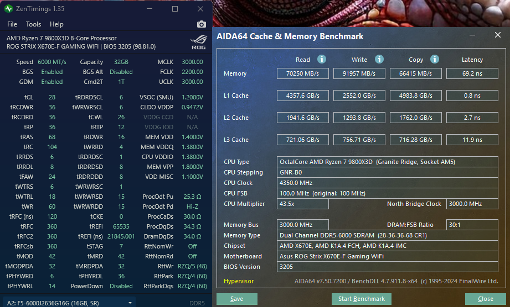The height and width of the screenshot is (307, 510).
Task: Click the ZenTimings app logo icon
Action: (x=8, y=9)
